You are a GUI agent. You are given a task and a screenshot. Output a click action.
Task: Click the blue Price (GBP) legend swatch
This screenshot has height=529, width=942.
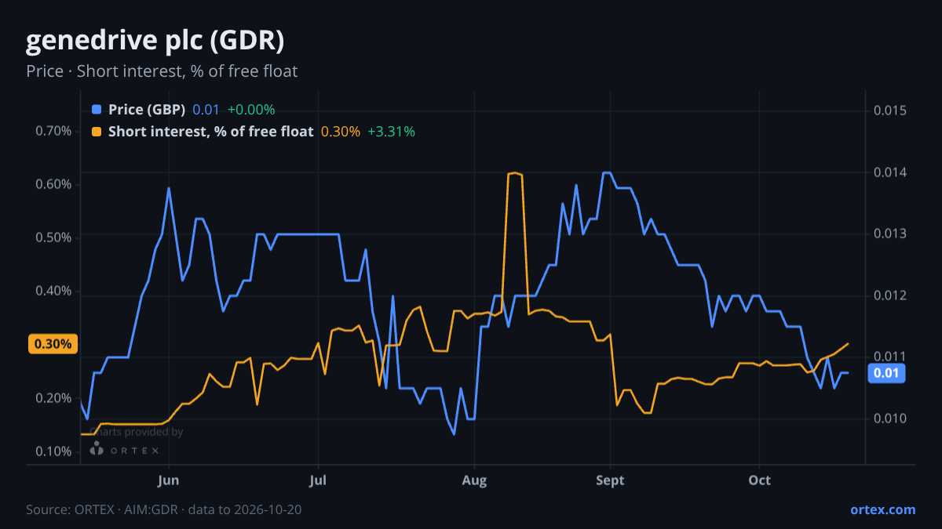pyautogui.click(x=97, y=110)
